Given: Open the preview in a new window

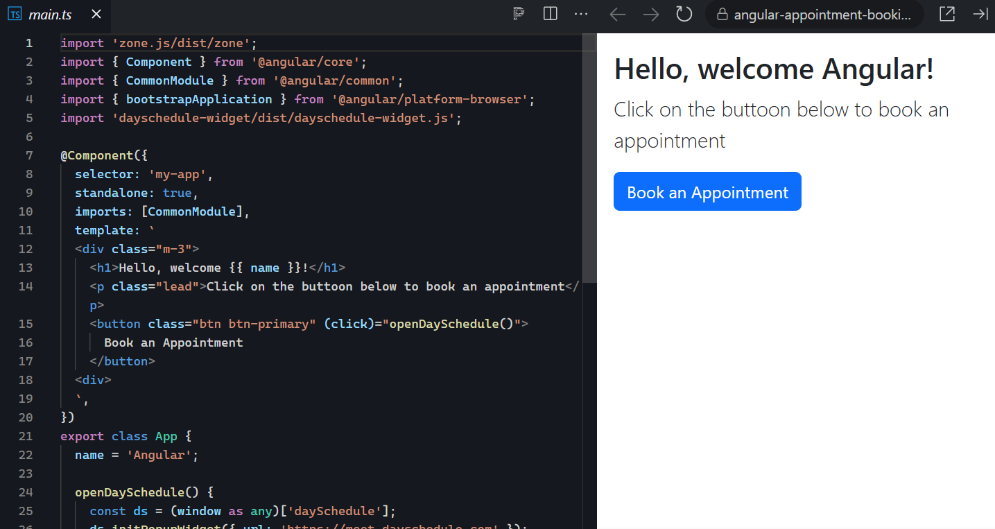Looking at the screenshot, I should [x=946, y=14].
